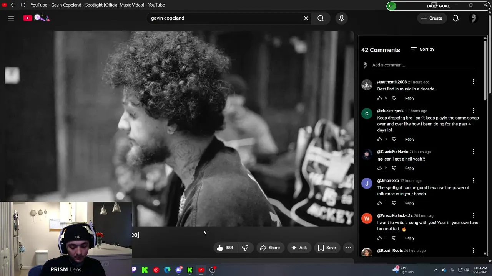The height and width of the screenshot is (276, 492).
Task: Open @chasezepeda's channel via username
Action: pyautogui.click(x=391, y=111)
